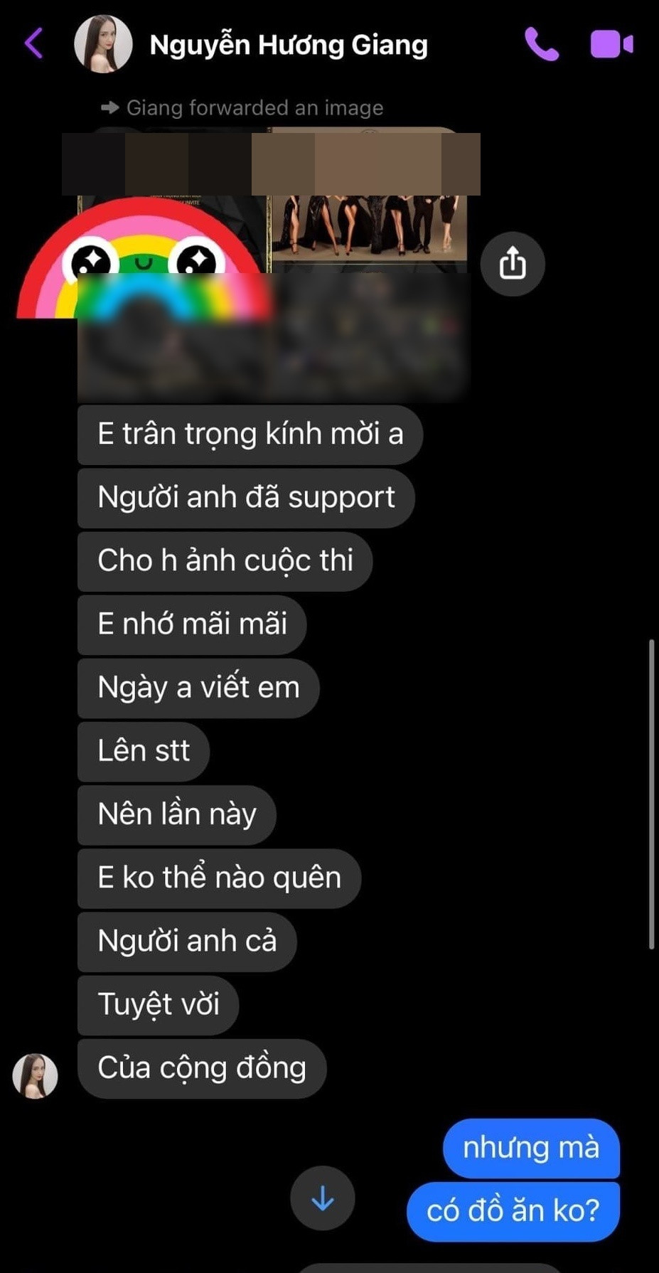Select the blue 'có đồ ăn ko?' message
Image resolution: width=659 pixels, height=1273 pixels.
point(513,1212)
